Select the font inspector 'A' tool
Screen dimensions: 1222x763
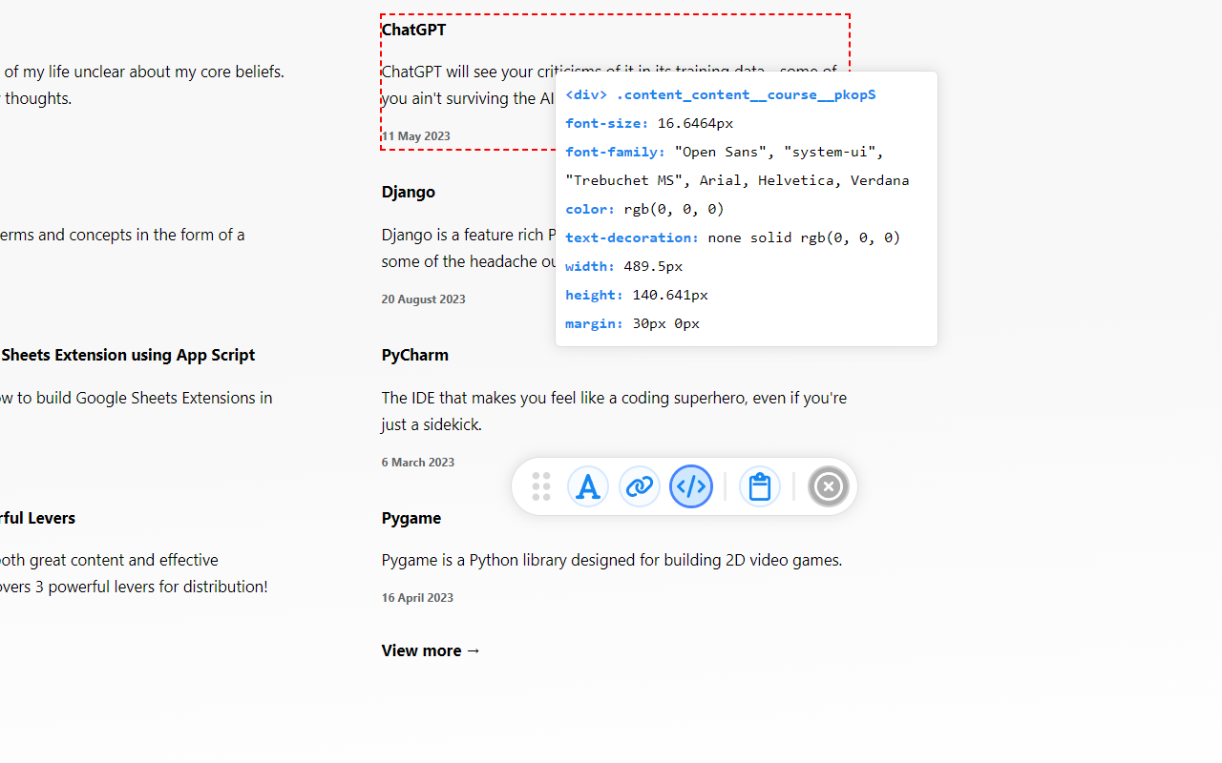(x=588, y=486)
